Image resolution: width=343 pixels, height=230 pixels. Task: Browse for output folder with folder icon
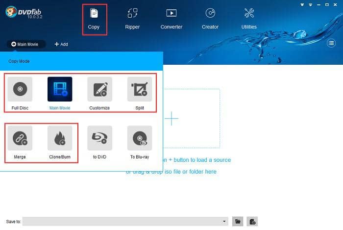click(x=238, y=221)
